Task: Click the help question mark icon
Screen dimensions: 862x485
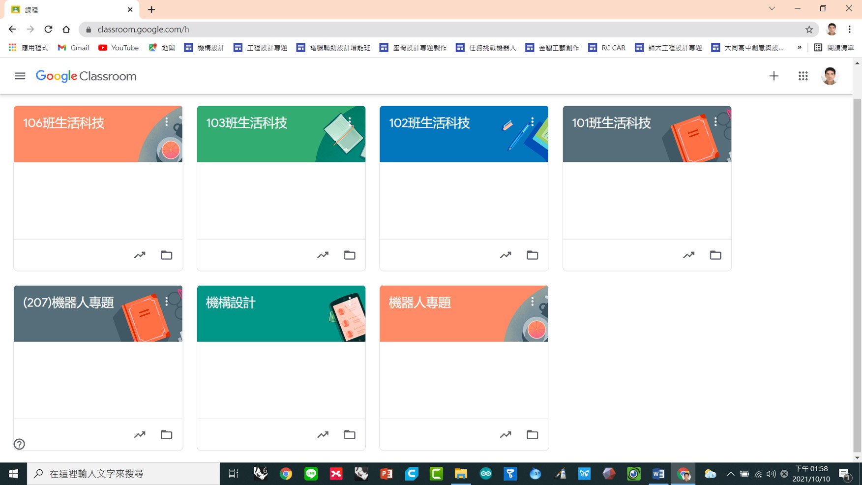Action: [x=19, y=444]
